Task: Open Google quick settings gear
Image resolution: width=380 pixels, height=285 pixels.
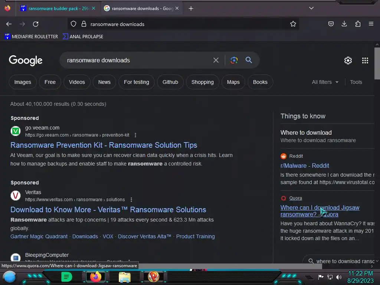Action: click(x=348, y=60)
